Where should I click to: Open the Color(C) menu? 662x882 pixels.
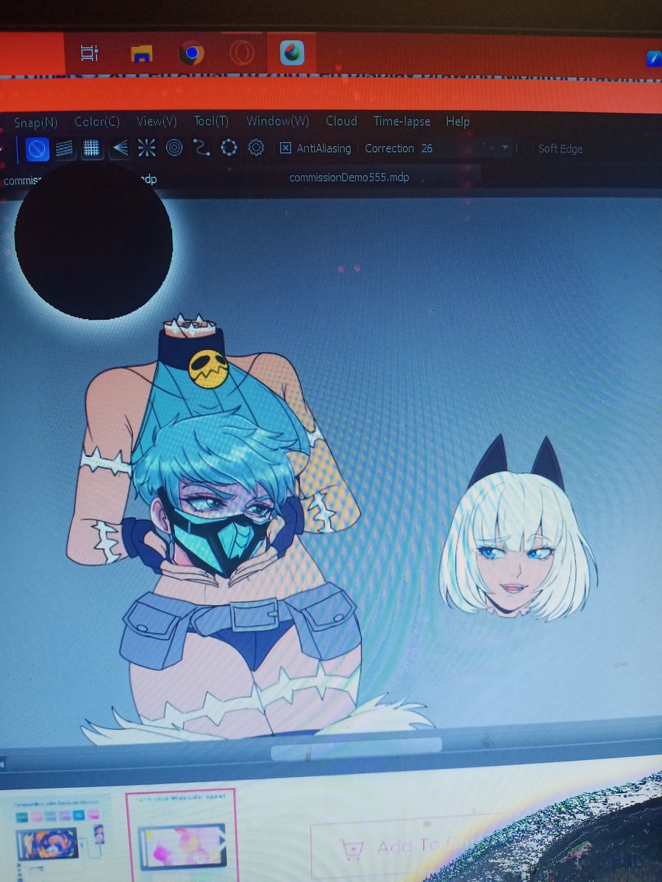[97, 122]
